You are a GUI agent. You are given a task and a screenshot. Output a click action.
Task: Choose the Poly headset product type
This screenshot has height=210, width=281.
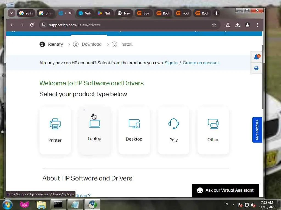click(x=173, y=130)
